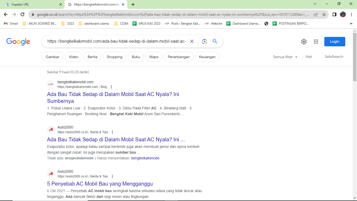
Task: Open the Chrome profile avatar
Action: click(x=343, y=14)
